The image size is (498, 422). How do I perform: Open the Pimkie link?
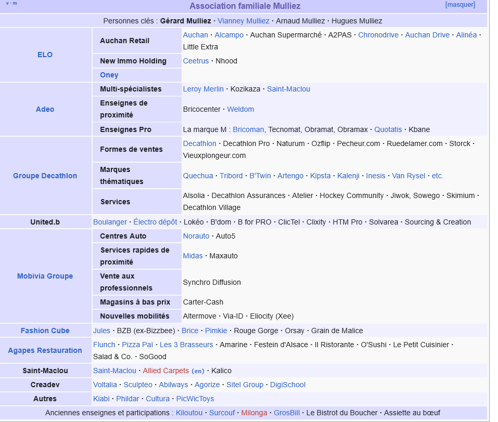(x=216, y=331)
